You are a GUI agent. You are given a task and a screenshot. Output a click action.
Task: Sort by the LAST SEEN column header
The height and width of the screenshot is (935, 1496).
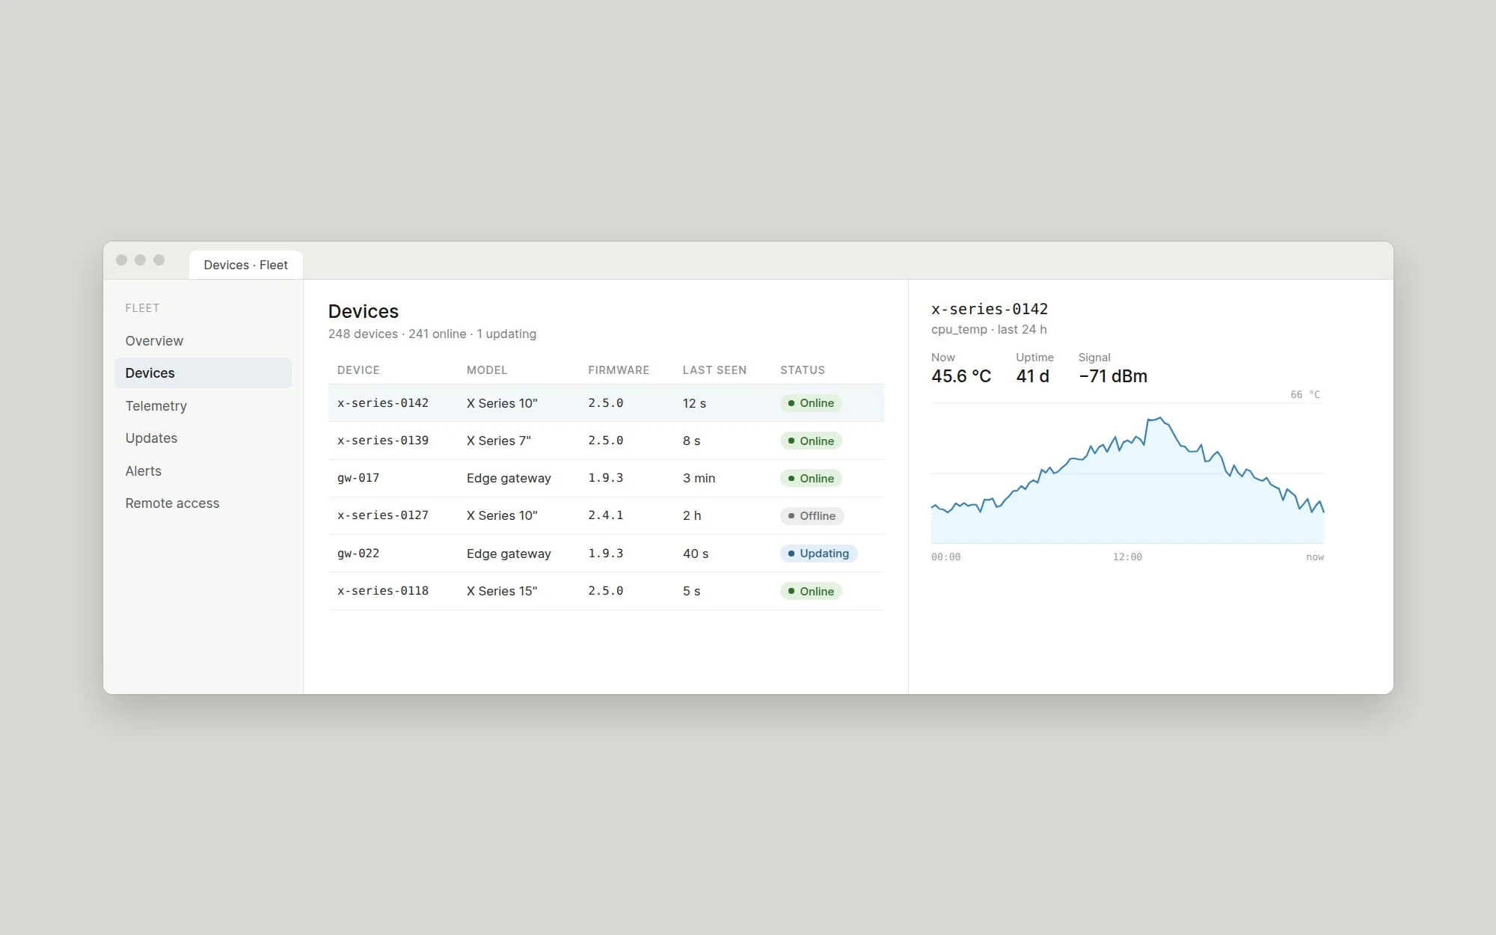tap(714, 370)
